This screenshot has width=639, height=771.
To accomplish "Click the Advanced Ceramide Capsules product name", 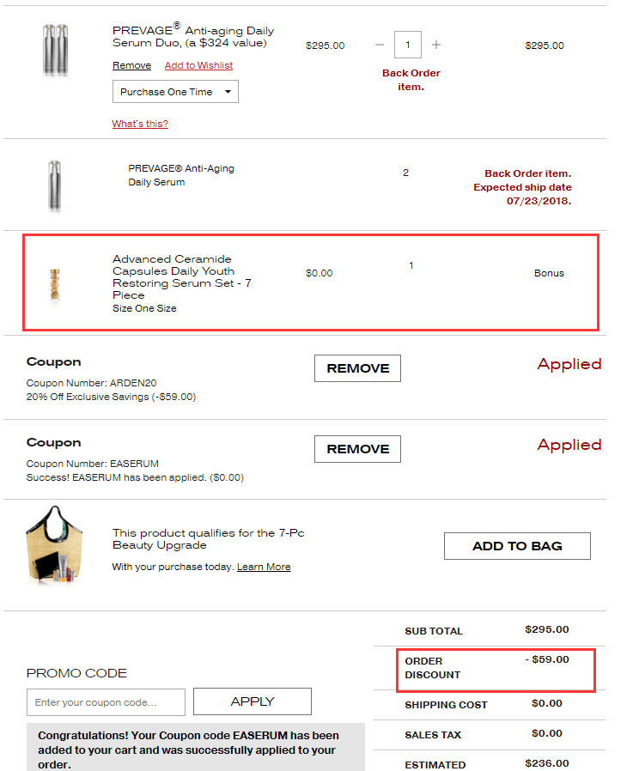I will click(x=181, y=276).
